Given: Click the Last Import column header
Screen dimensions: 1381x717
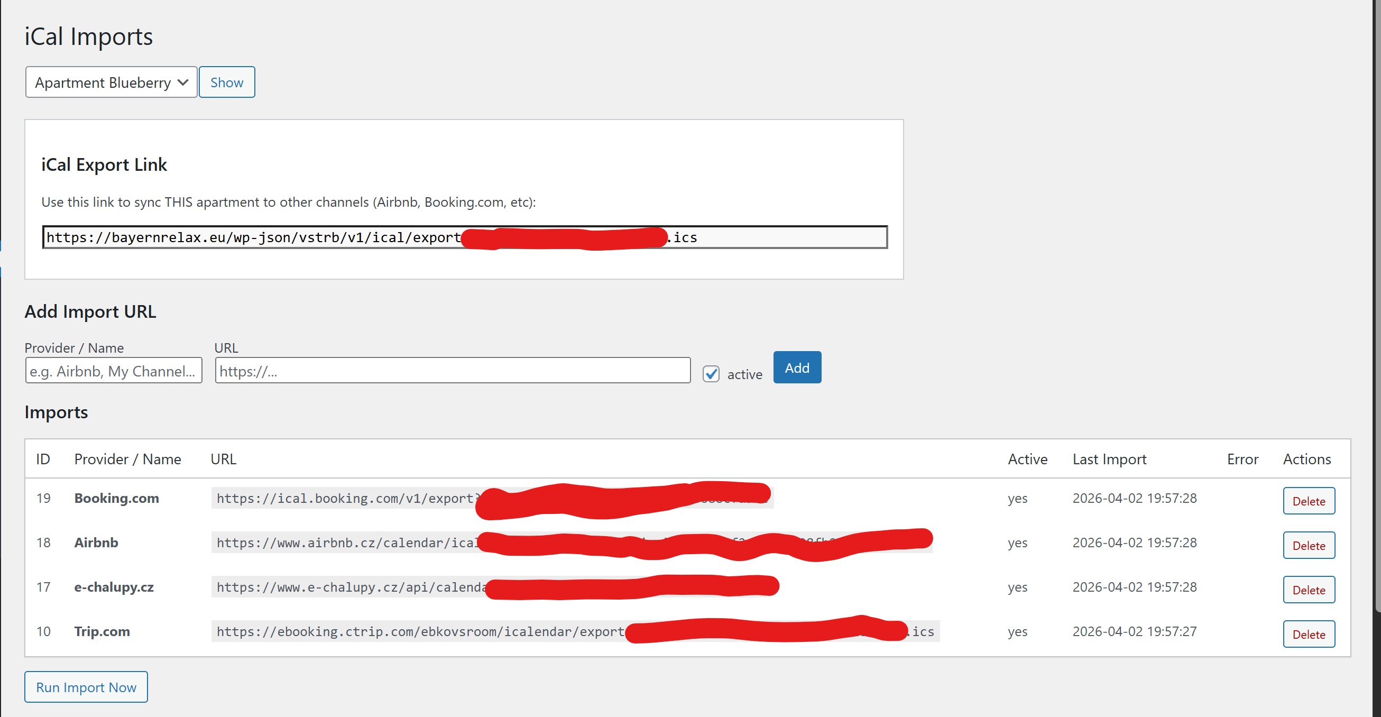Looking at the screenshot, I should pos(1108,459).
